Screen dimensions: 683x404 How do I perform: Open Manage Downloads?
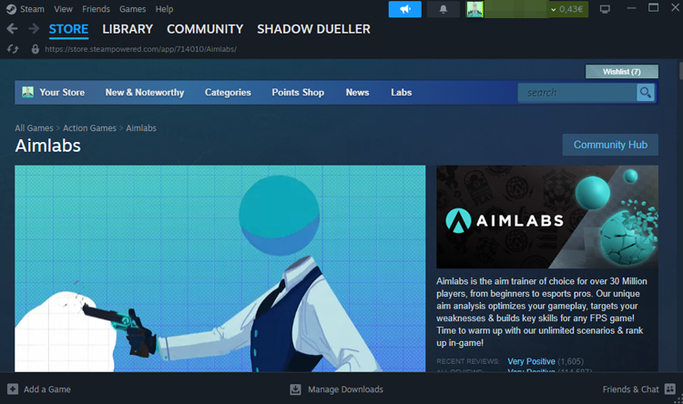pyautogui.click(x=345, y=389)
